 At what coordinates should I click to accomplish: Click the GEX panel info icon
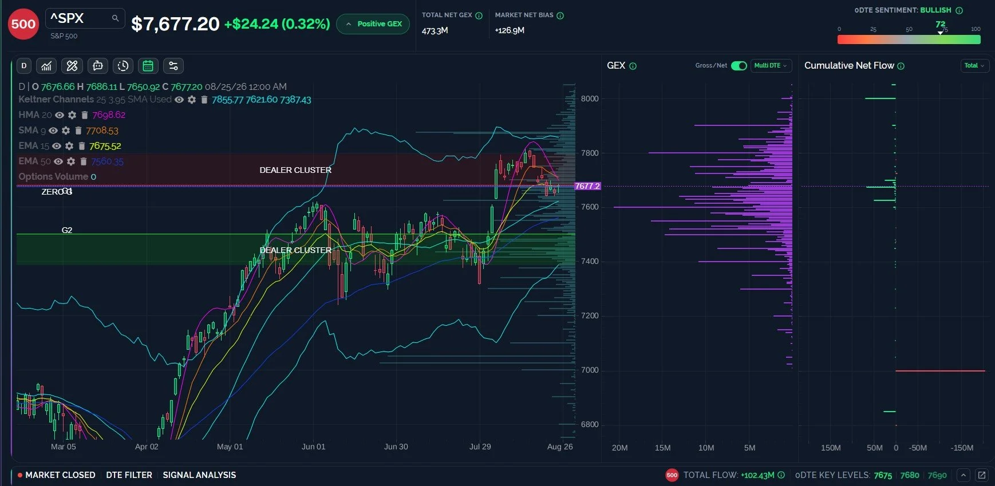(633, 66)
